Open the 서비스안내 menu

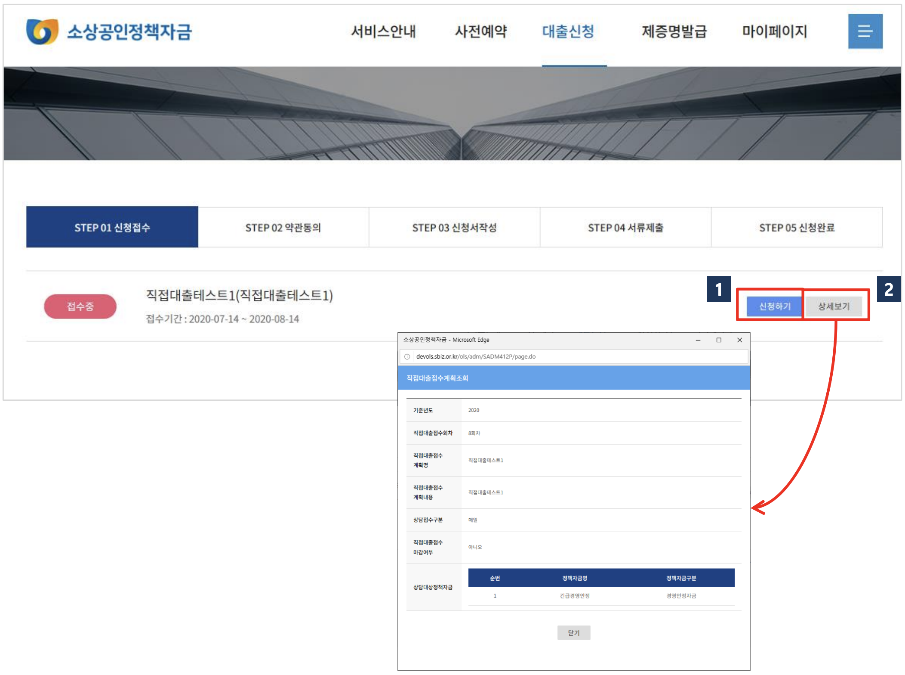(x=383, y=31)
